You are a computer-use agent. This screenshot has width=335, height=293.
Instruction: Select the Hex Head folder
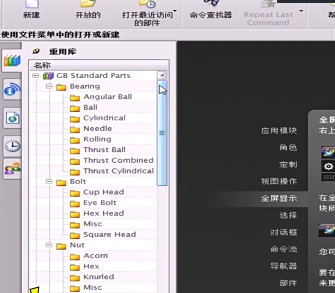point(103,213)
